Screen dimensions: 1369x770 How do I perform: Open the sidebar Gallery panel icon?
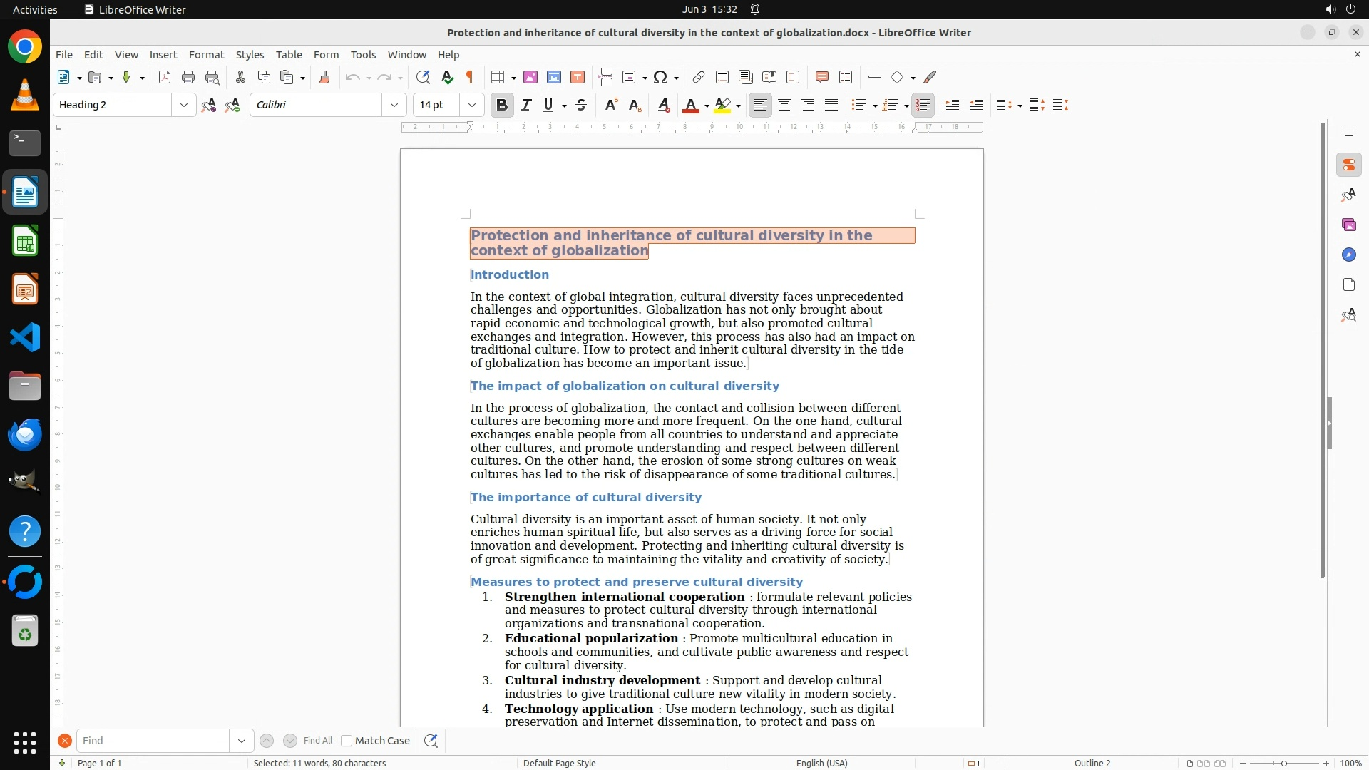coord(1348,225)
